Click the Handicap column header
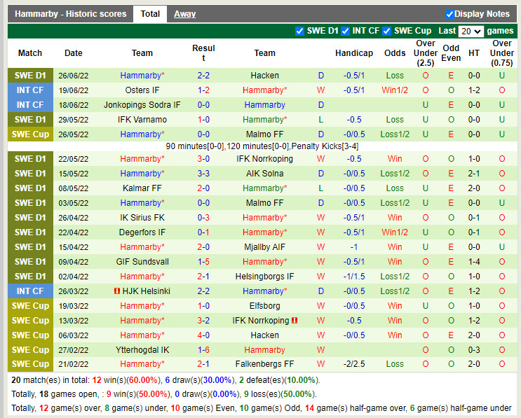The width and height of the screenshot is (521, 418). [353, 53]
